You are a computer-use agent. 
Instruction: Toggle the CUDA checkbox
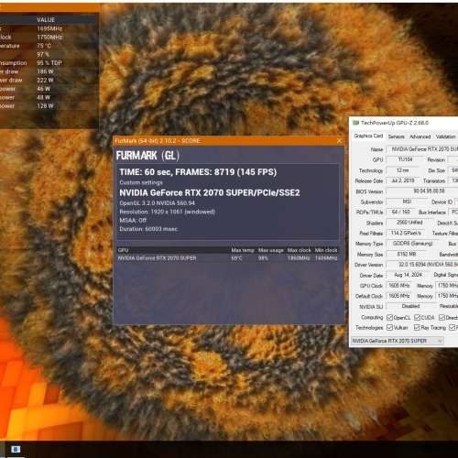(x=417, y=318)
